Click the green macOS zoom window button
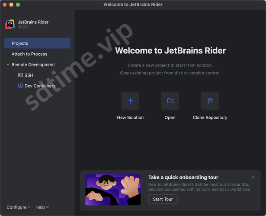The image size is (266, 216). point(18,4)
